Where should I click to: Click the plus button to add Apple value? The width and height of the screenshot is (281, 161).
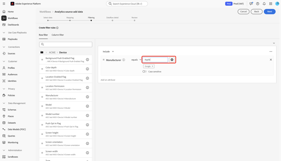tap(172, 60)
